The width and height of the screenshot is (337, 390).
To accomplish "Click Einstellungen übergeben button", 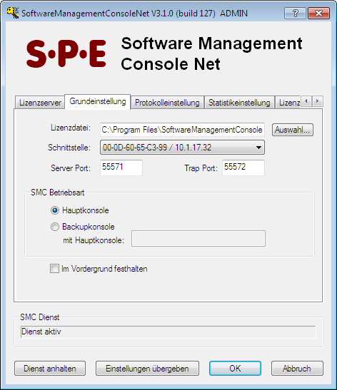I will [x=147, y=369].
